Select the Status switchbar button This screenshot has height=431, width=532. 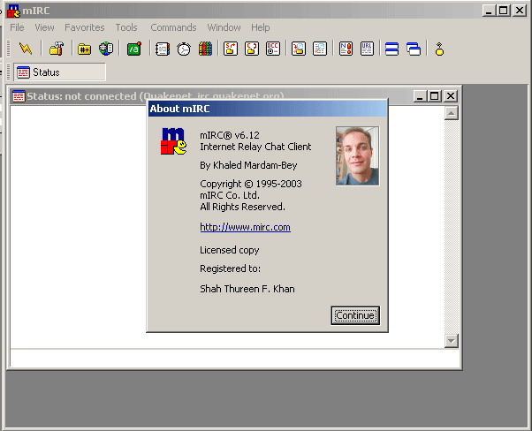[60, 72]
